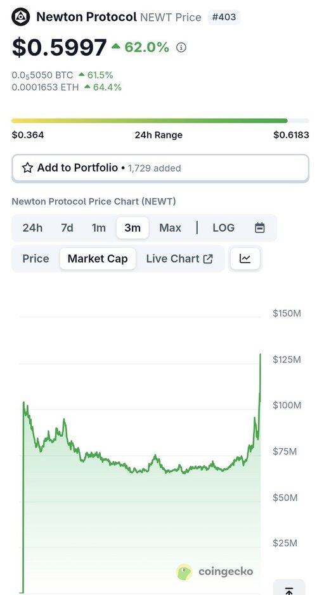
Task: Click the market cap spike on chart
Action: pyautogui.click(x=260, y=365)
